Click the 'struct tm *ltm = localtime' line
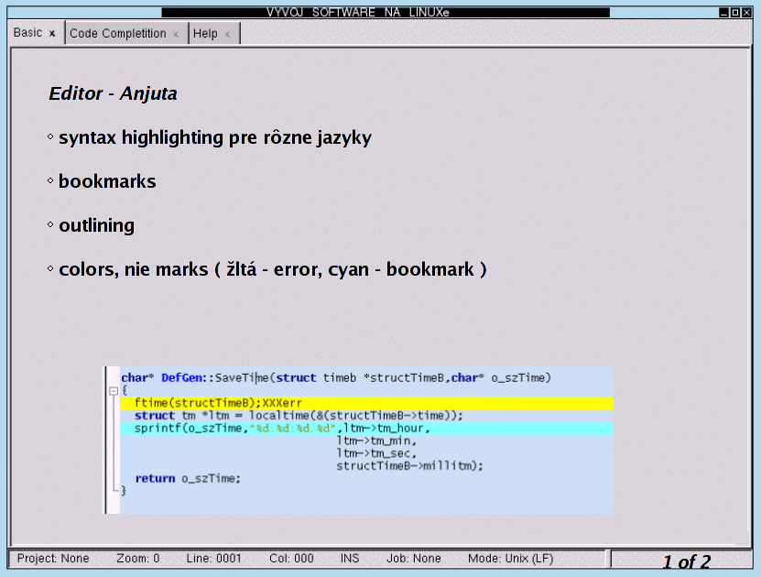The image size is (761, 577). pyautogui.click(x=299, y=416)
